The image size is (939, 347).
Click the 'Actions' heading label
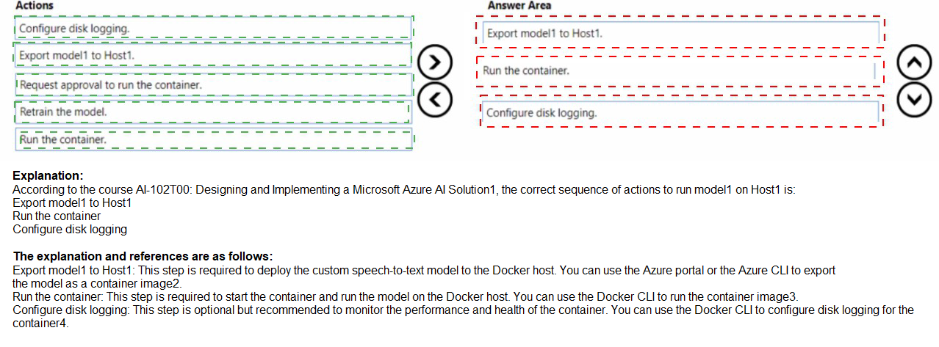tap(34, 5)
